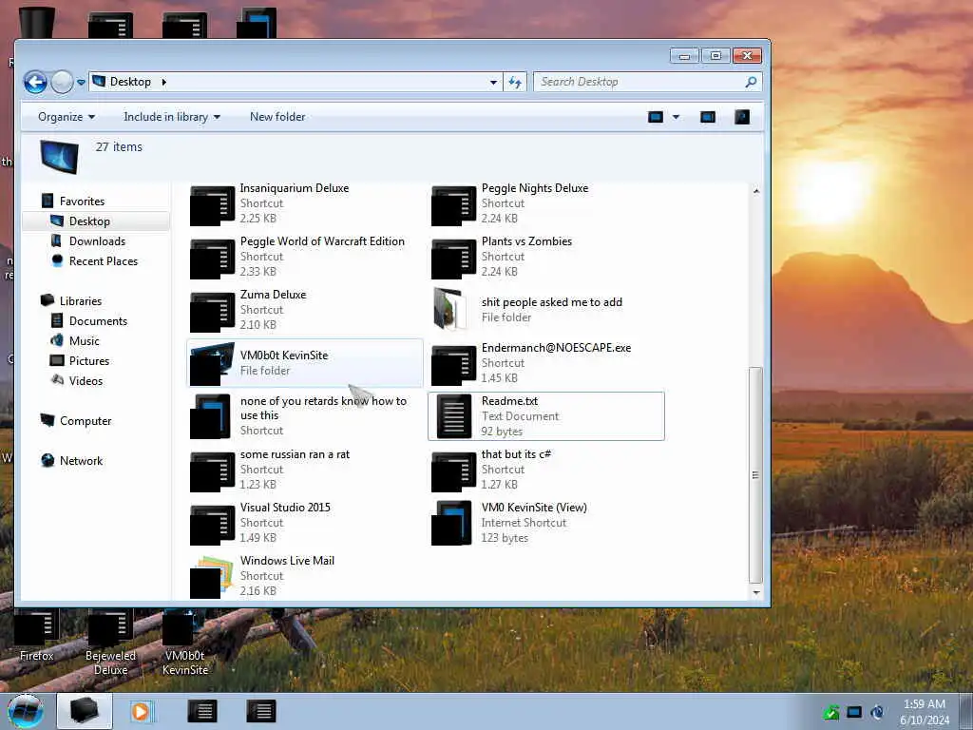This screenshot has height=730, width=973.
Task: Click the Help icon in toolbar
Action: click(742, 117)
